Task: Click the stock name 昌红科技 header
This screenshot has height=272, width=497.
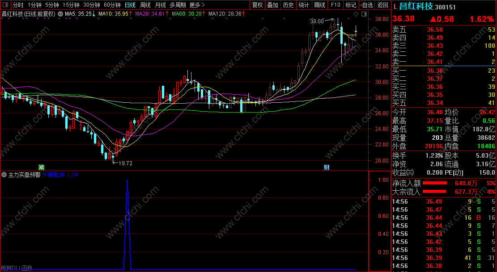Action: tap(416, 6)
